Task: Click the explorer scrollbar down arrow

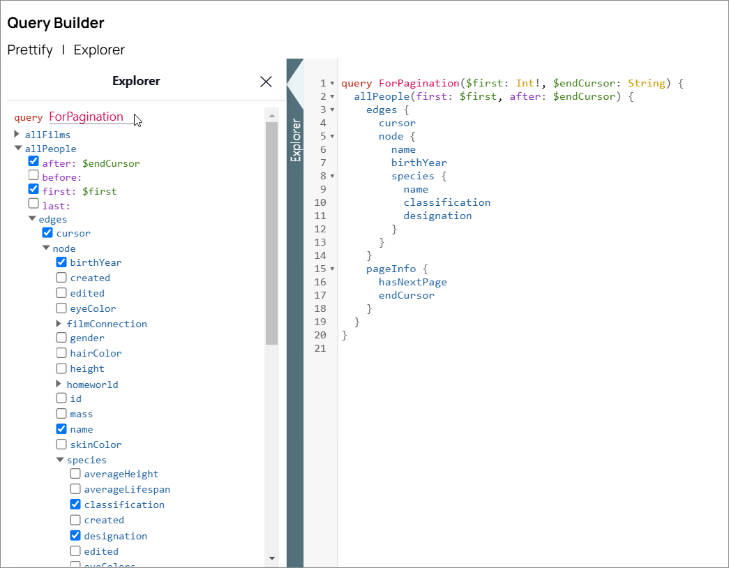Action: 271,558
